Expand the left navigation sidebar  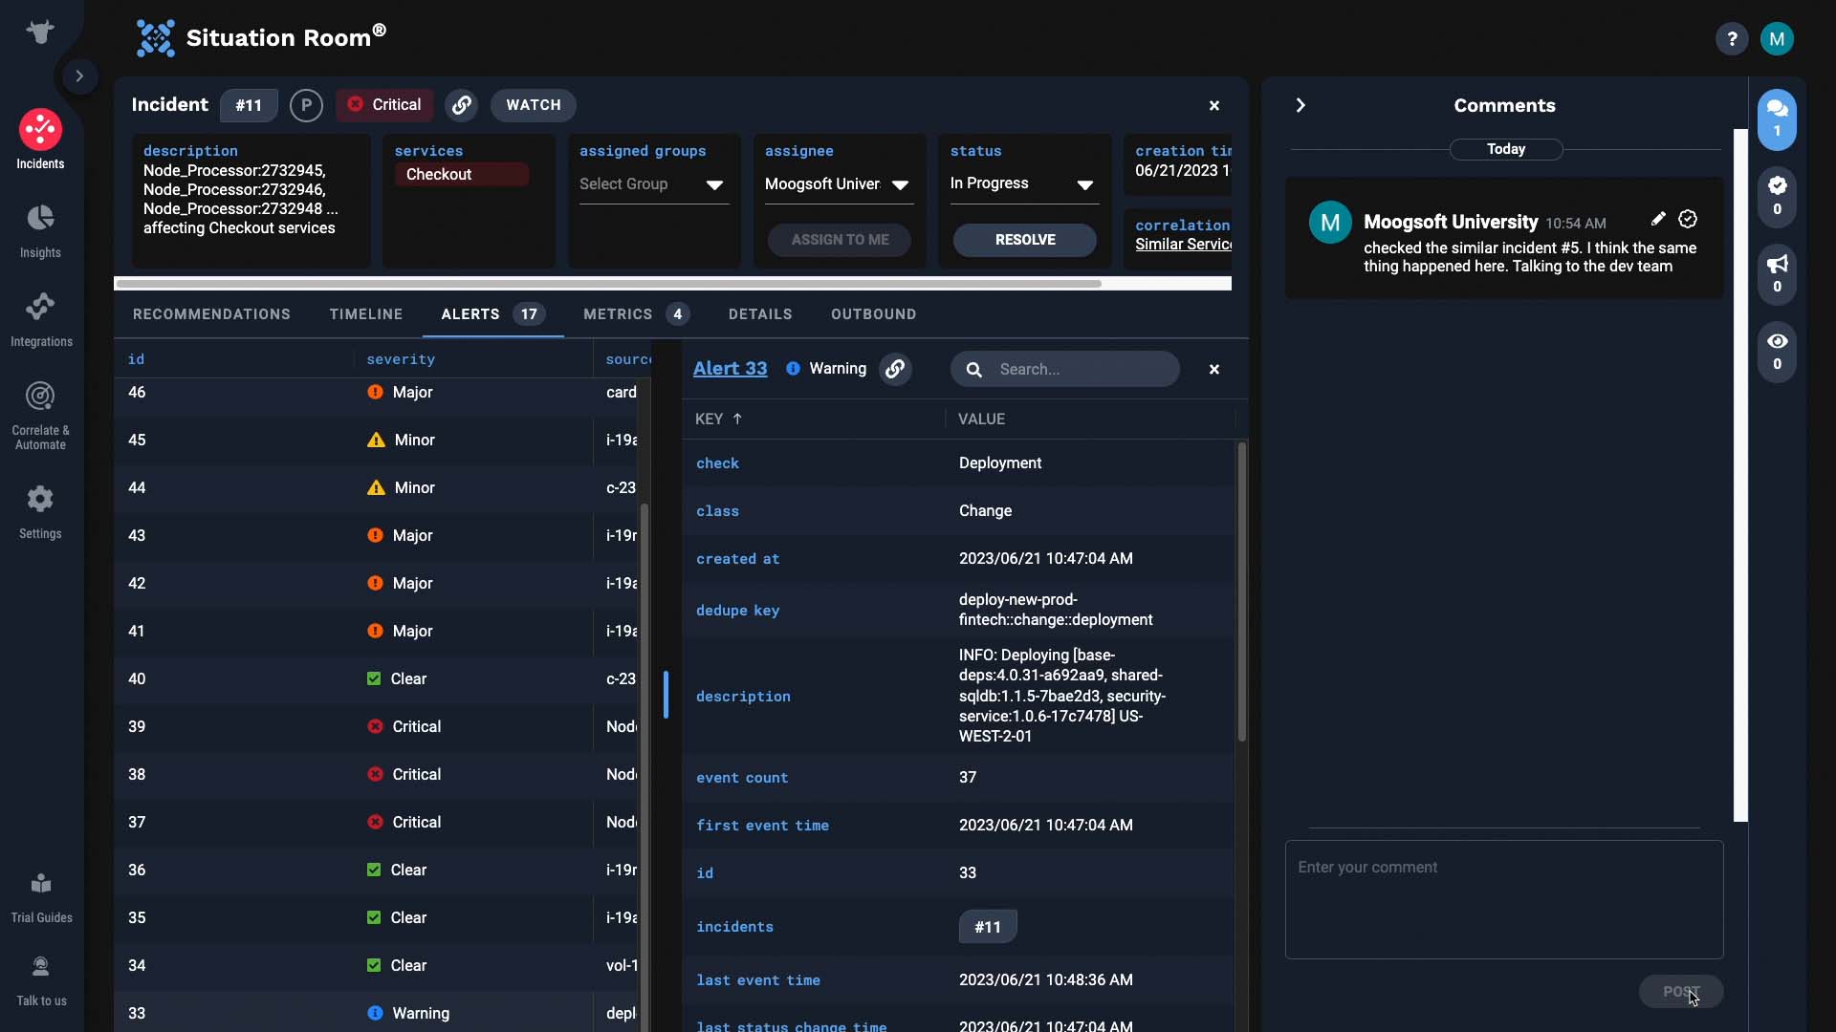[79, 75]
